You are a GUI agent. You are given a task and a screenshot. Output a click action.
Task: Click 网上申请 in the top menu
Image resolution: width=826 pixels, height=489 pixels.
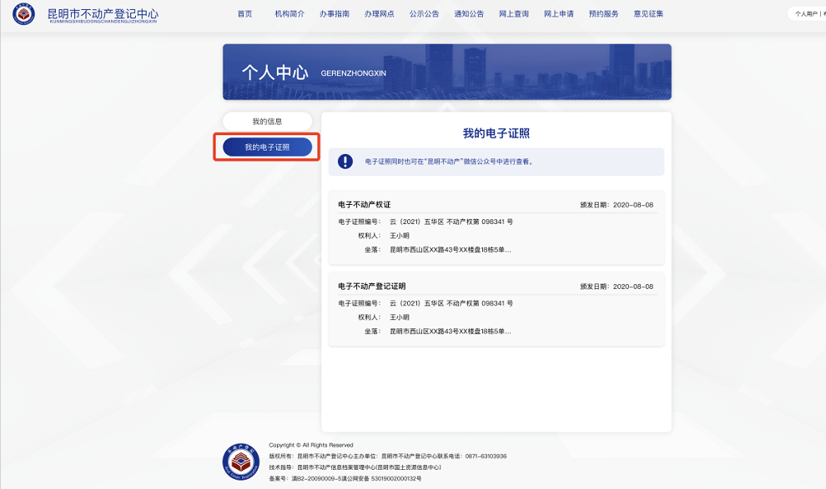coord(559,14)
